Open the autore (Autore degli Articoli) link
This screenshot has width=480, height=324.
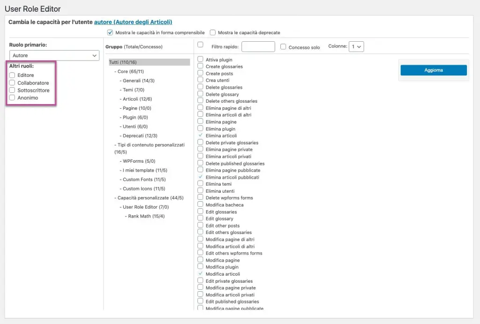pos(133,22)
